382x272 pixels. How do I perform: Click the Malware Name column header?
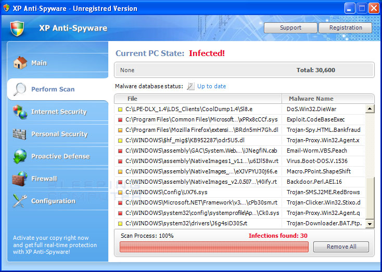(328, 99)
